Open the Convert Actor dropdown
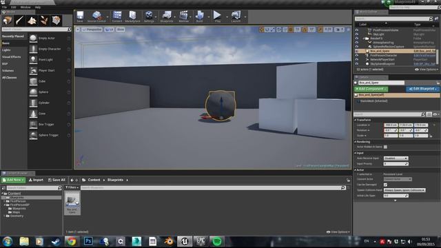The height and width of the screenshot is (248, 441). (398, 179)
